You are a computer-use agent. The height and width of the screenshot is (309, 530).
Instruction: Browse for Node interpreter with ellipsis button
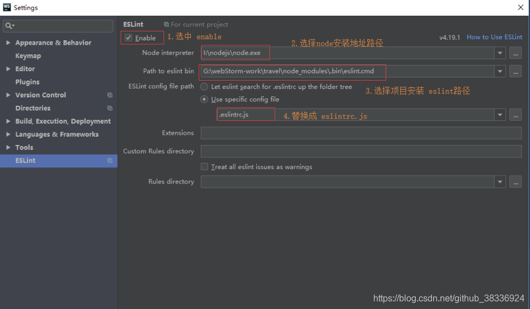pos(515,53)
